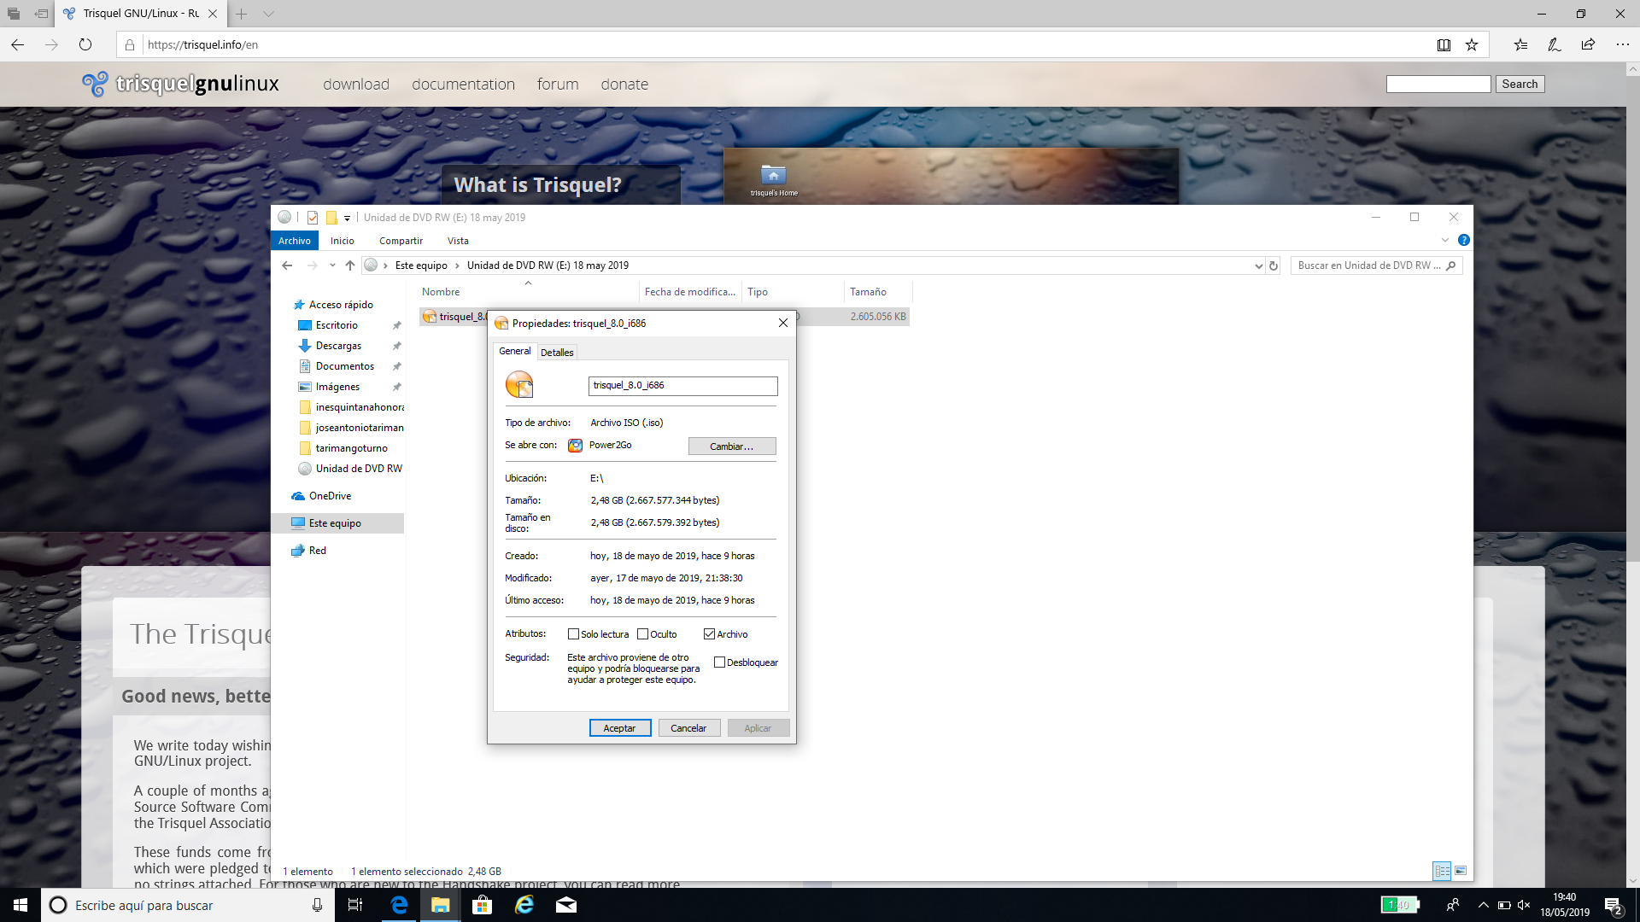Tick the Desbloquear security checkbox

(719, 662)
